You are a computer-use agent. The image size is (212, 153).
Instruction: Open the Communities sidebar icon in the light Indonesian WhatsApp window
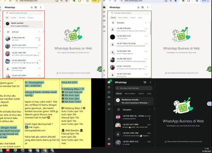pyautogui.click(x=104, y=21)
